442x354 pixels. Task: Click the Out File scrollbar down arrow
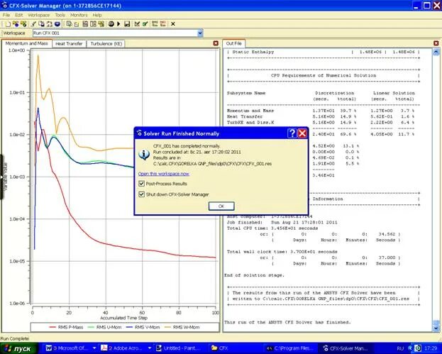[436, 328]
